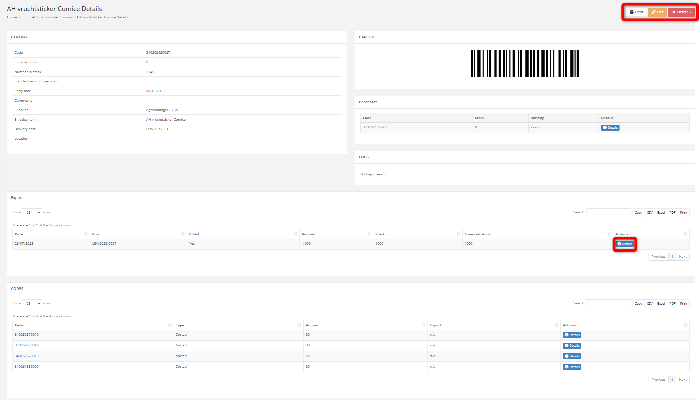The image size is (699, 400).
Task: Click the barcode image
Action: [x=525, y=64]
